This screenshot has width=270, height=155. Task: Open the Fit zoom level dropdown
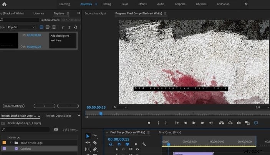click(120, 108)
